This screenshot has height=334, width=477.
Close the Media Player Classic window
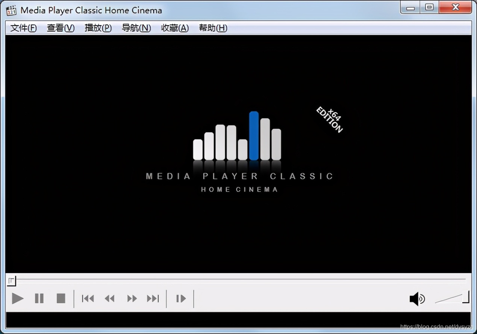455,7
